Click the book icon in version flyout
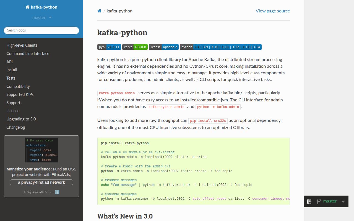The width and height of the screenshot is (354, 221). pos(309,201)
